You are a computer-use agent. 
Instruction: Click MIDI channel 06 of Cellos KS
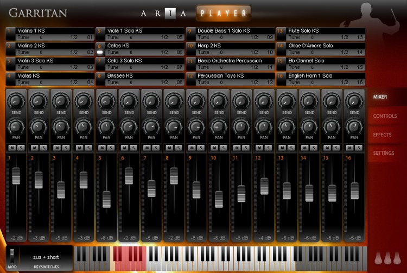coord(180,52)
